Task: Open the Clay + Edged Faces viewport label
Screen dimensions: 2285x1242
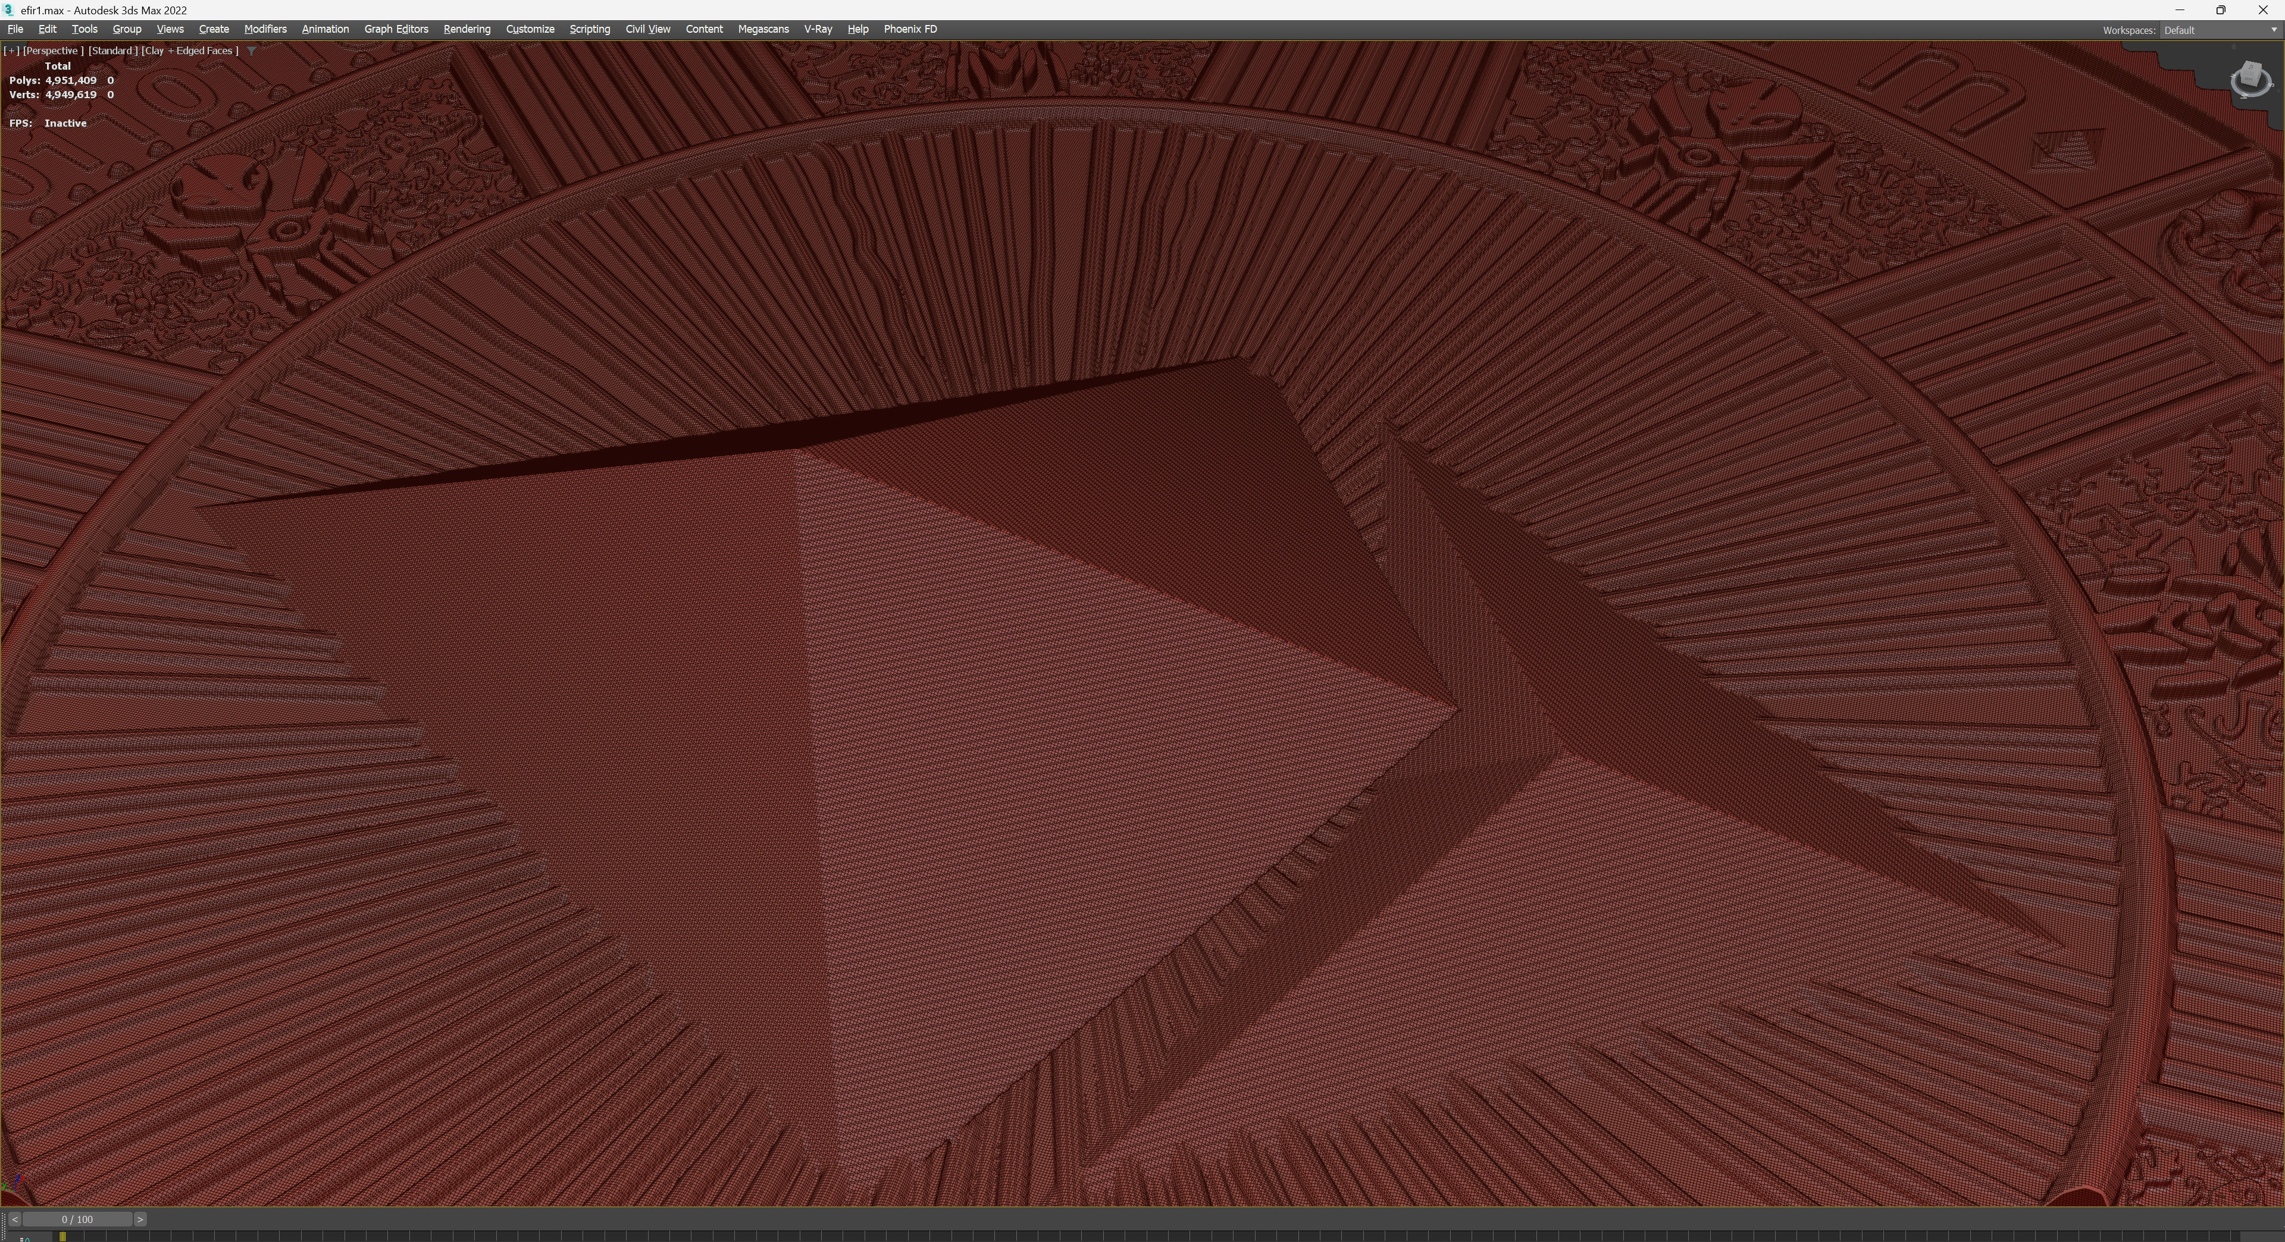Action: pyautogui.click(x=190, y=51)
